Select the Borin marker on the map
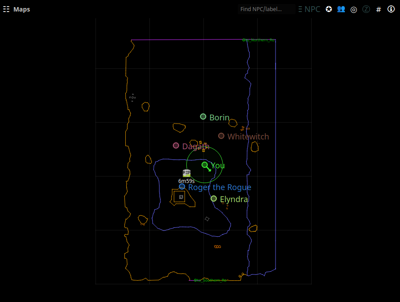The image size is (400, 302). point(203,117)
